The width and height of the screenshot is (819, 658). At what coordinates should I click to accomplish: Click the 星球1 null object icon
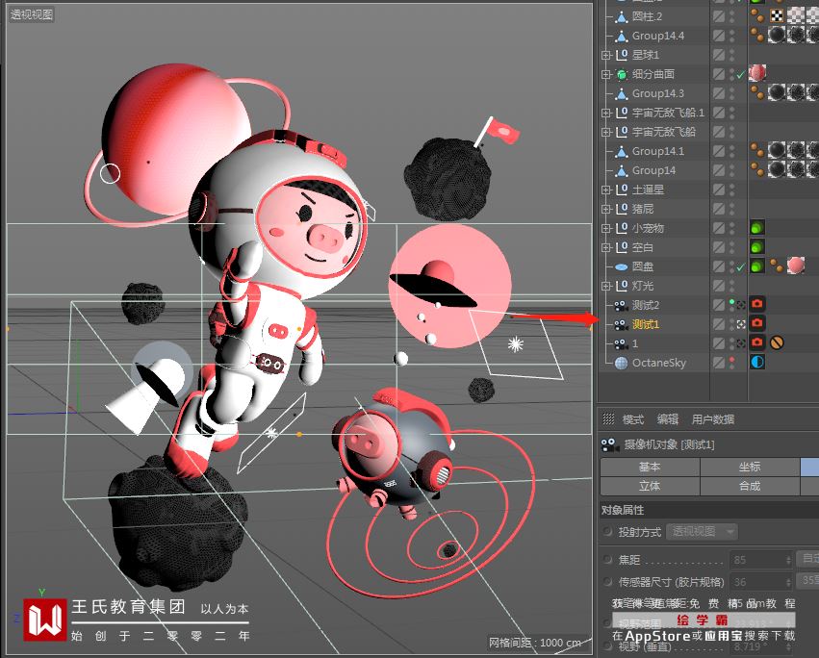coord(621,55)
